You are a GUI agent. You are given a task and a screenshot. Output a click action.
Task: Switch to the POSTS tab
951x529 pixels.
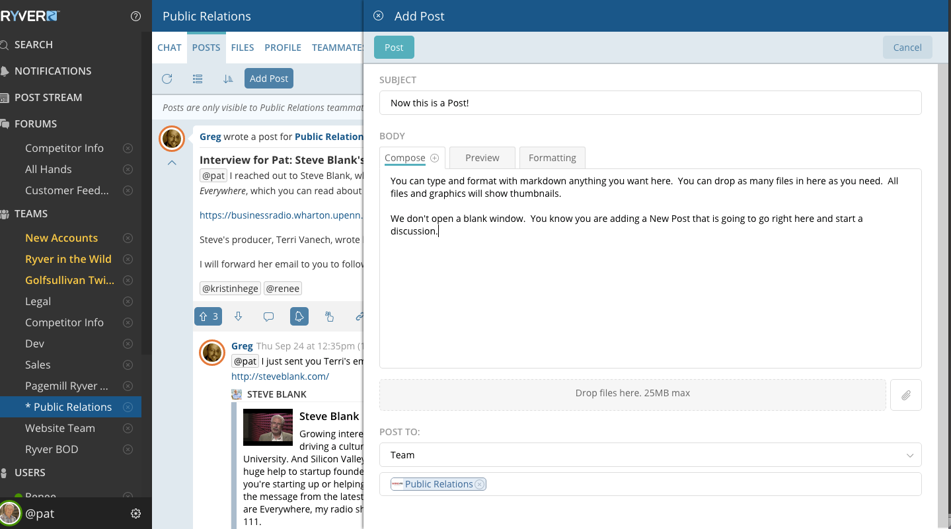point(206,48)
